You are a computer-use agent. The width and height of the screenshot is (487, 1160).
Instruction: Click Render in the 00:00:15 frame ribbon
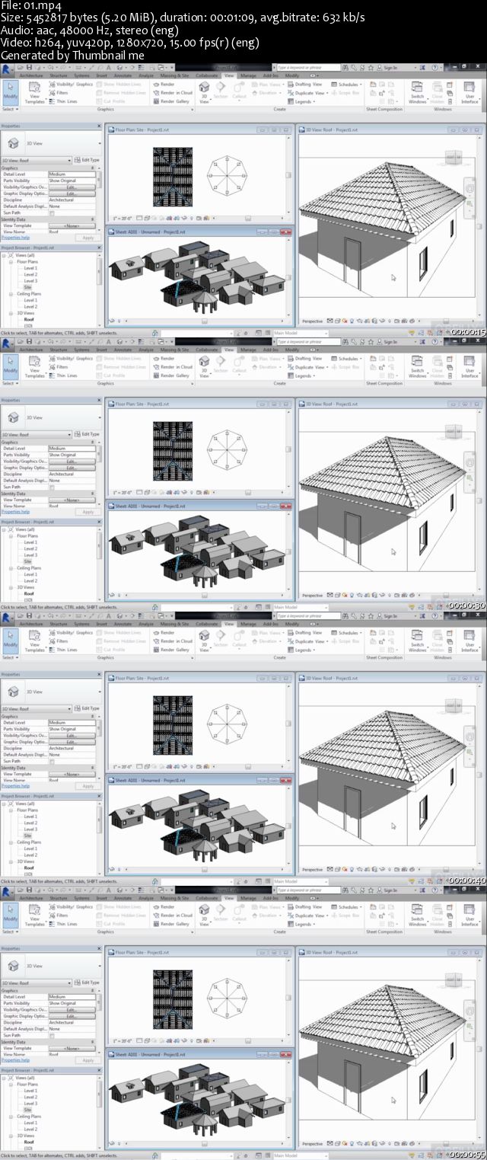click(164, 85)
